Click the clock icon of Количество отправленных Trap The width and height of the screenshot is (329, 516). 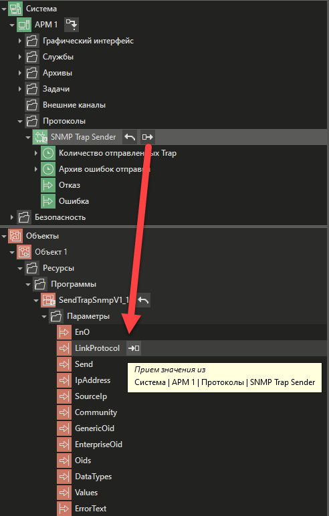point(48,153)
